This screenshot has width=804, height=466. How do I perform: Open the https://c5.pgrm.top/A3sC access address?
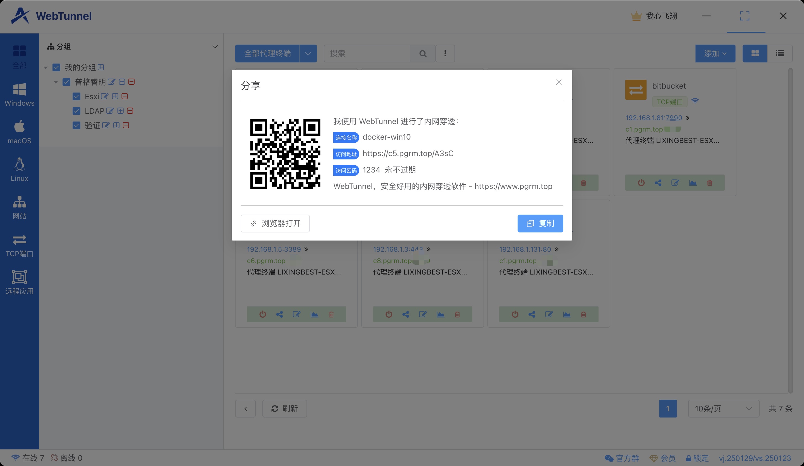[x=408, y=153]
